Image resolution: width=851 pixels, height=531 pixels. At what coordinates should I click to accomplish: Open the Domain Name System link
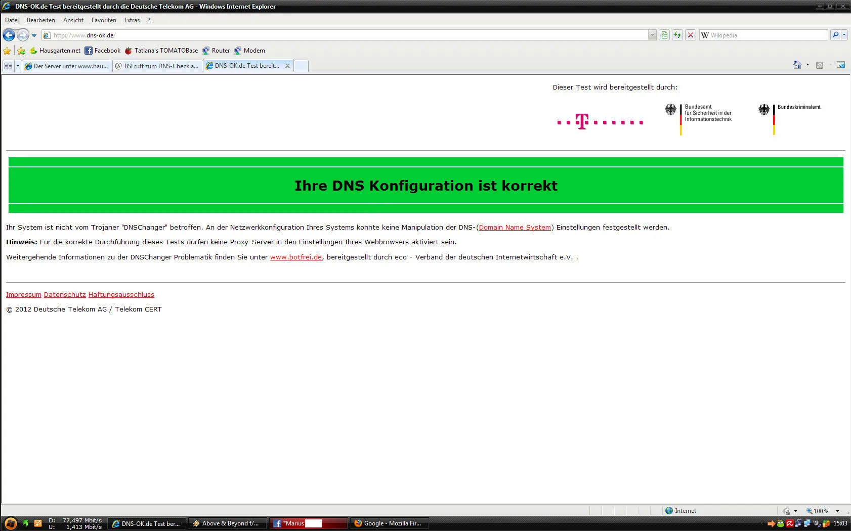(x=515, y=228)
